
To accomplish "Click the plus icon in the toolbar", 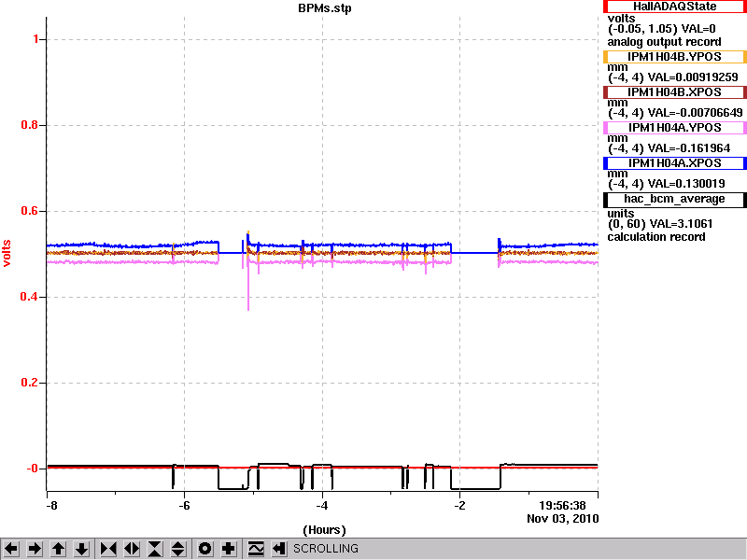I will tap(228, 549).
